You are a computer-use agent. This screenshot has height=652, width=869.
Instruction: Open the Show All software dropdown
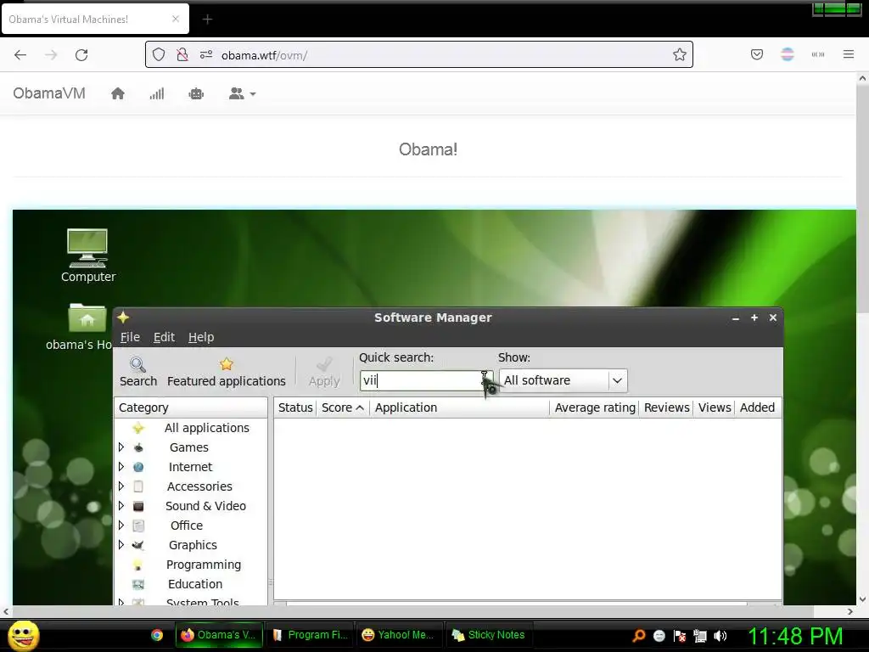coord(563,380)
